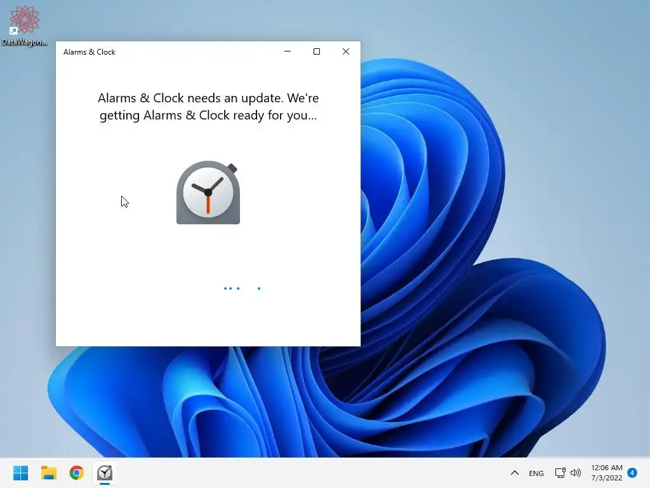Open the Windows Start menu
The width and height of the screenshot is (650, 488).
20,473
